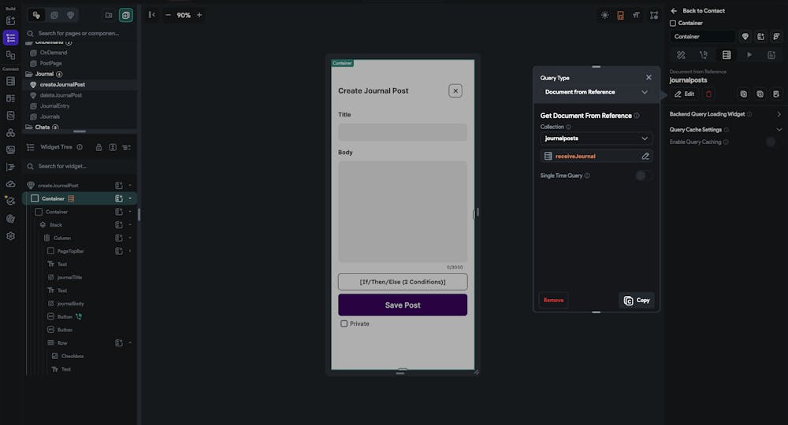The width and height of the screenshot is (788, 425).
Task: Click the text size toolbar icon
Action: 636,15
